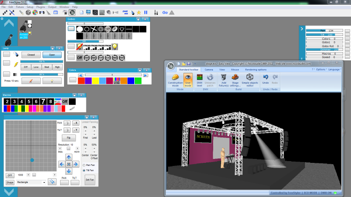Pick the yellow color swatch in Colors
The image size is (351, 197).
[x=96, y=81]
